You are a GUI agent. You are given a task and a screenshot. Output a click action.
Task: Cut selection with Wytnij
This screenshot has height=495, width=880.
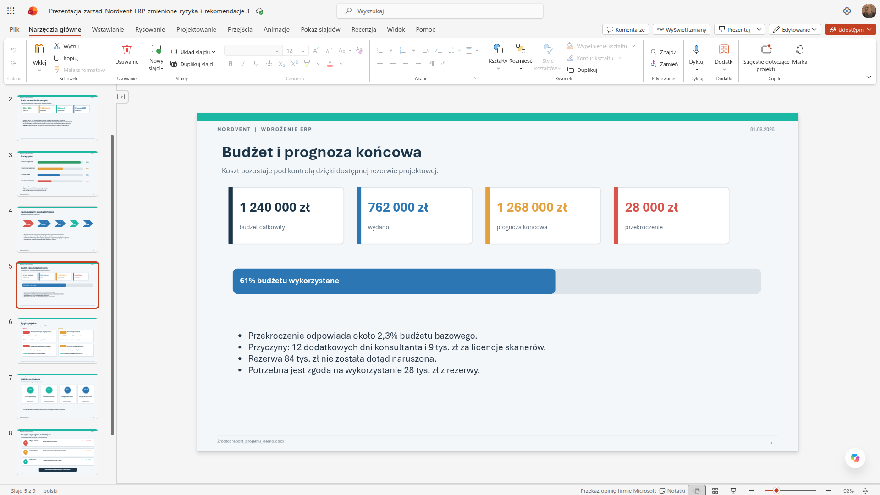tap(66, 46)
